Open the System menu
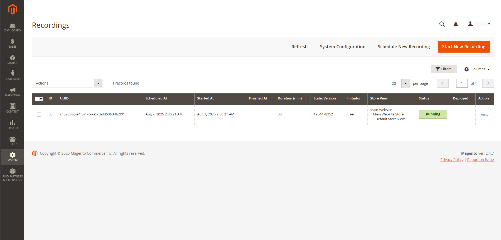This screenshot has width=501, height=240. pyautogui.click(x=12, y=157)
